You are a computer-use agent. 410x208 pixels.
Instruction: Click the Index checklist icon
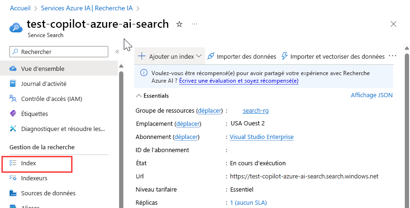13,163
